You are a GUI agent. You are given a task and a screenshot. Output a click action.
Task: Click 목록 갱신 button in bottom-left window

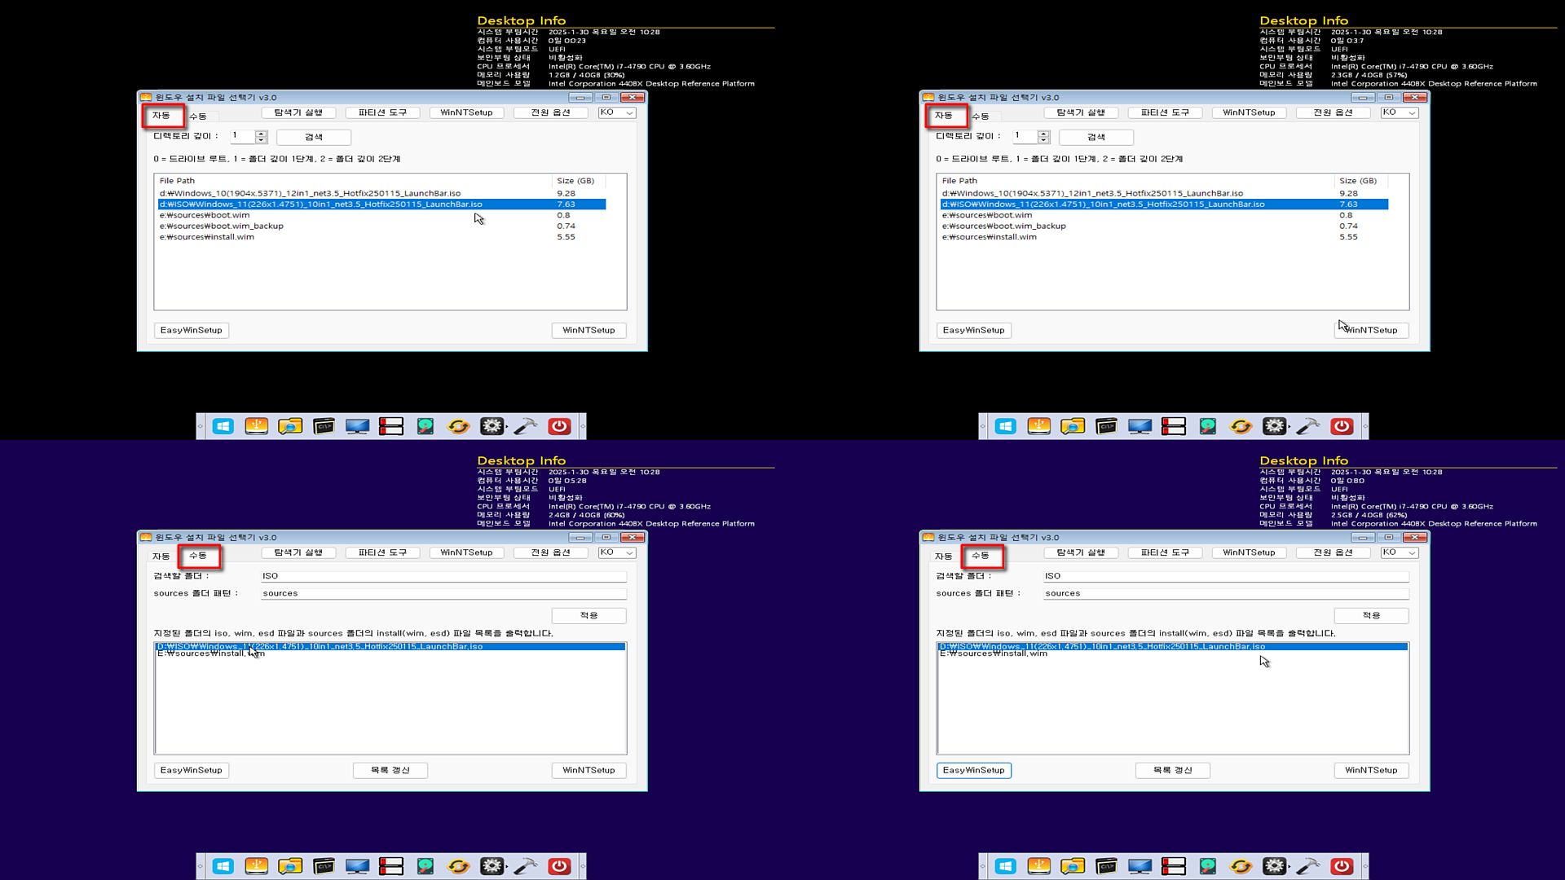point(390,770)
